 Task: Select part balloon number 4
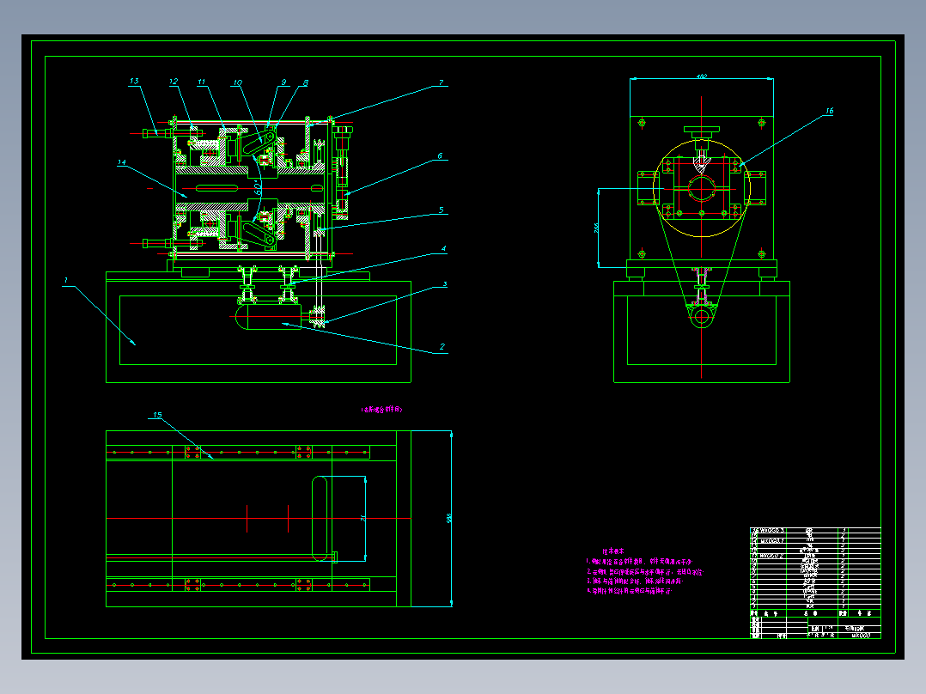coord(443,249)
